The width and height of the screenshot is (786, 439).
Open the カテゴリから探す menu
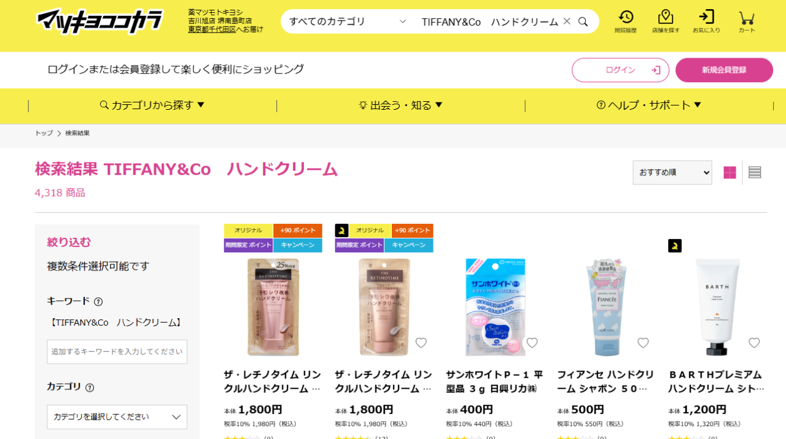point(152,105)
